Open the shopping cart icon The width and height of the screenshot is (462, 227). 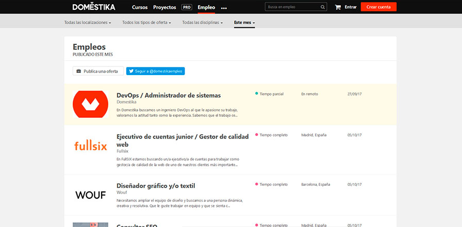(x=338, y=7)
